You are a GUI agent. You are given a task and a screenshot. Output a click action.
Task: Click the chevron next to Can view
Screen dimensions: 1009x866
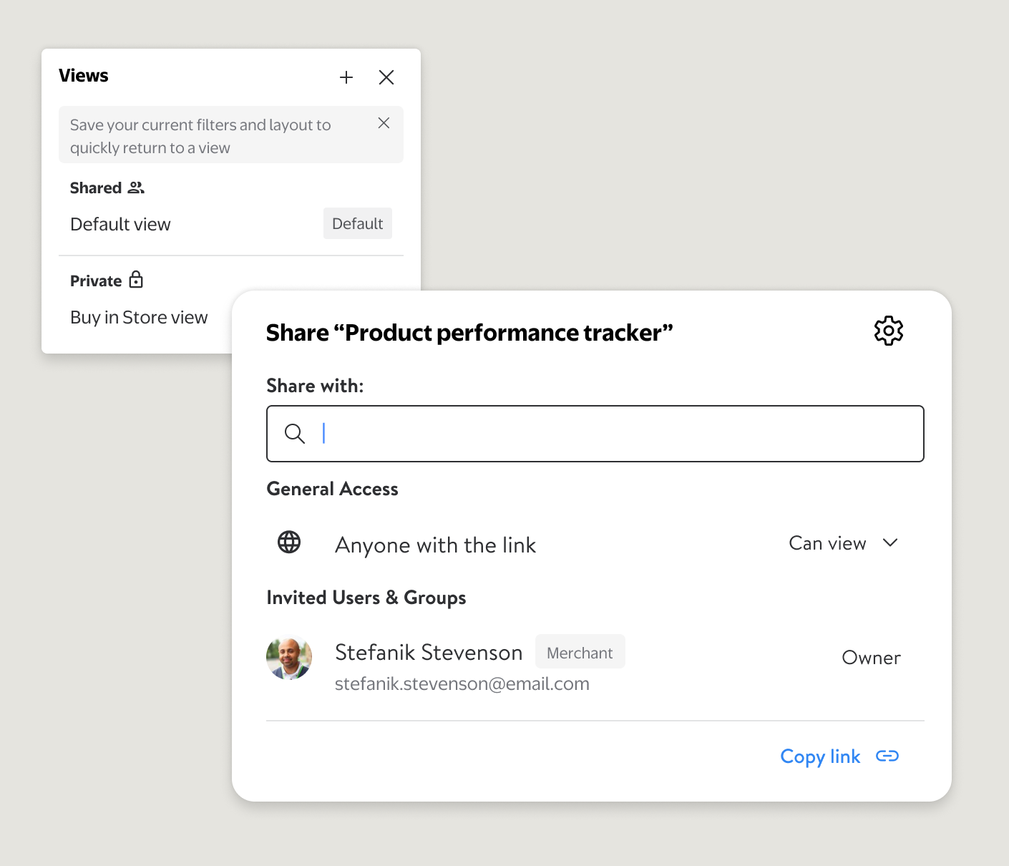890,543
